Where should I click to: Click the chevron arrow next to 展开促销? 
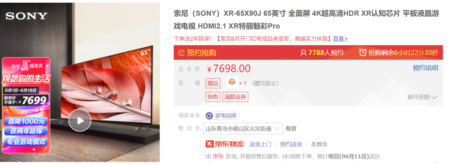[434, 97]
